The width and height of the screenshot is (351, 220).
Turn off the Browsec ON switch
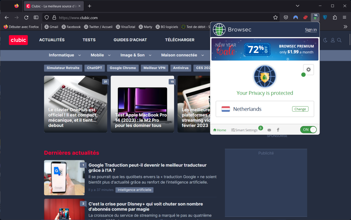pos(308,130)
